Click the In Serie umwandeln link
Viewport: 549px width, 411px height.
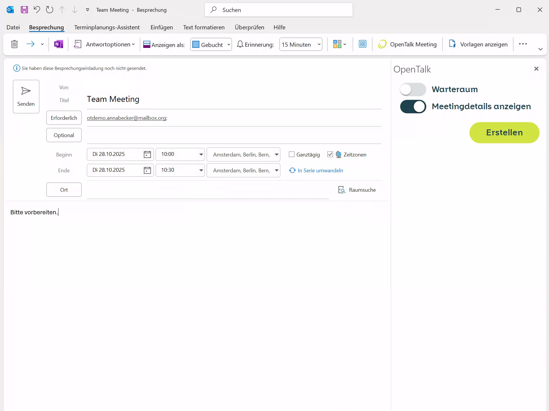tap(320, 171)
